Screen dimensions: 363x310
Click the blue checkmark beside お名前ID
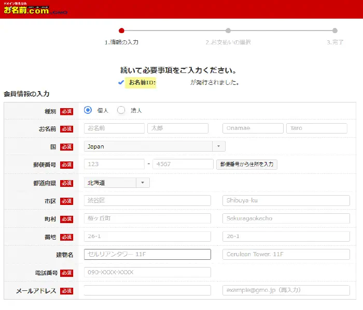(121, 82)
